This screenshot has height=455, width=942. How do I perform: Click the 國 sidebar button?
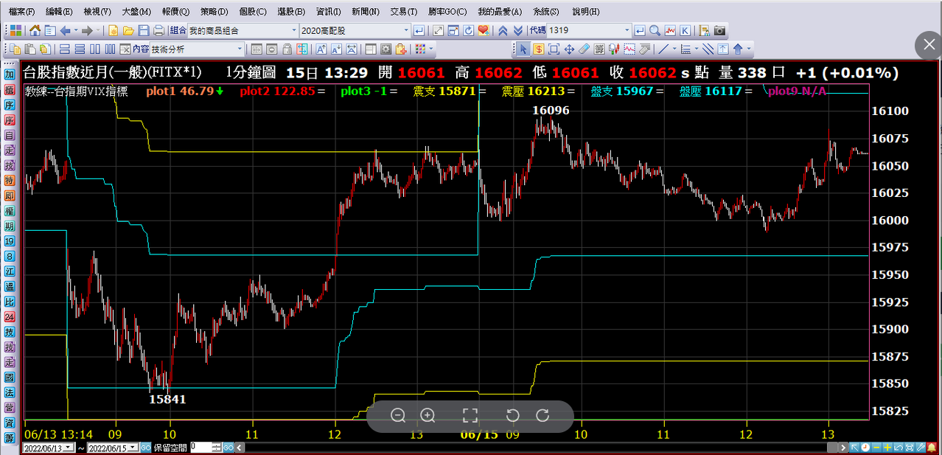(x=10, y=376)
